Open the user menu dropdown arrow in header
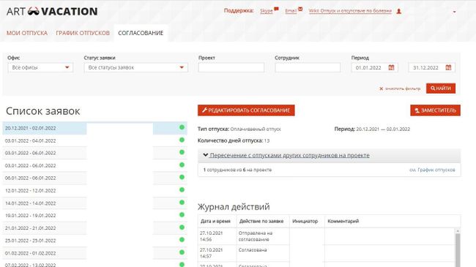The height and width of the screenshot is (267, 476). 454,12
